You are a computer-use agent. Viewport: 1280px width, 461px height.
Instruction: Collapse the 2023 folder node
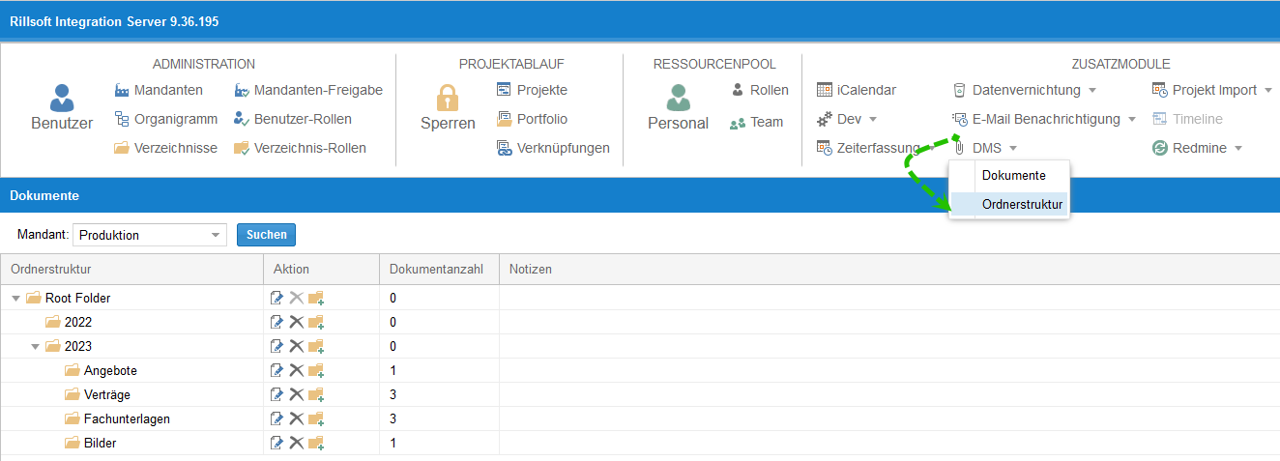pos(35,346)
